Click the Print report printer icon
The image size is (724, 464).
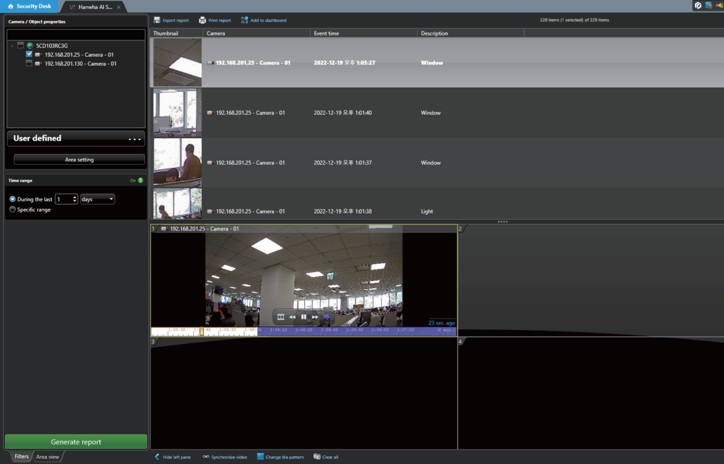203,21
